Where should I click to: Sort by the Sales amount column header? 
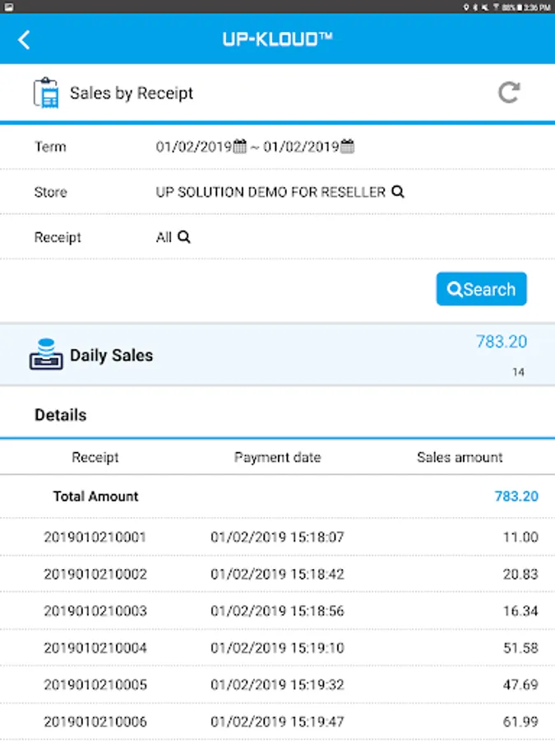tap(460, 458)
